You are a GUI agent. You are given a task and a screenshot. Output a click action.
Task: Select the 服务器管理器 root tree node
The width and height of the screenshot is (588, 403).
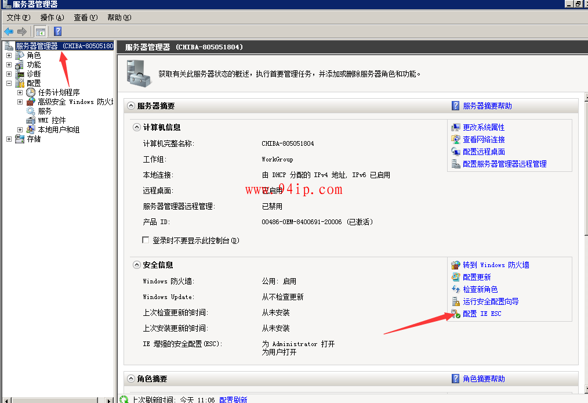coord(64,46)
